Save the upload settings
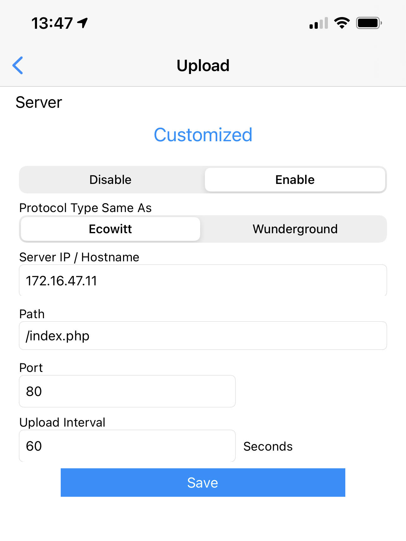406x541 pixels. pos(203,483)
